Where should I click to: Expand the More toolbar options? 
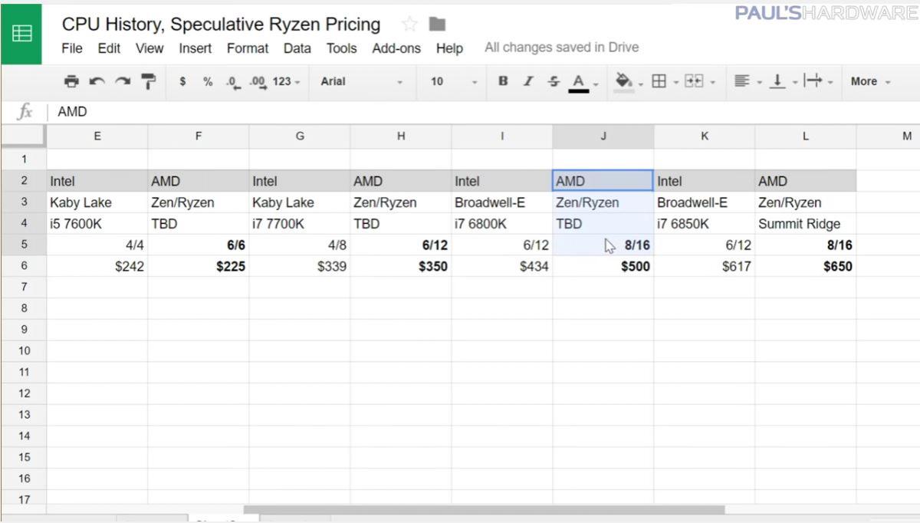click(x=870, y=81)
